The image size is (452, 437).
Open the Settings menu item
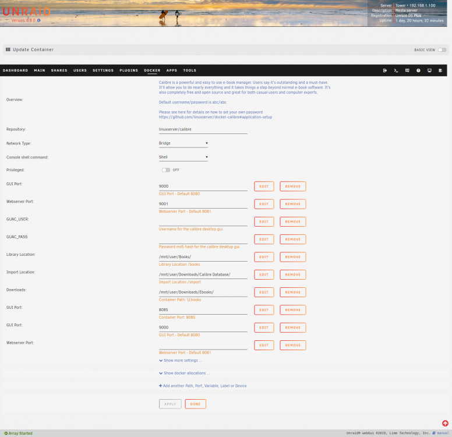[103, 71]
